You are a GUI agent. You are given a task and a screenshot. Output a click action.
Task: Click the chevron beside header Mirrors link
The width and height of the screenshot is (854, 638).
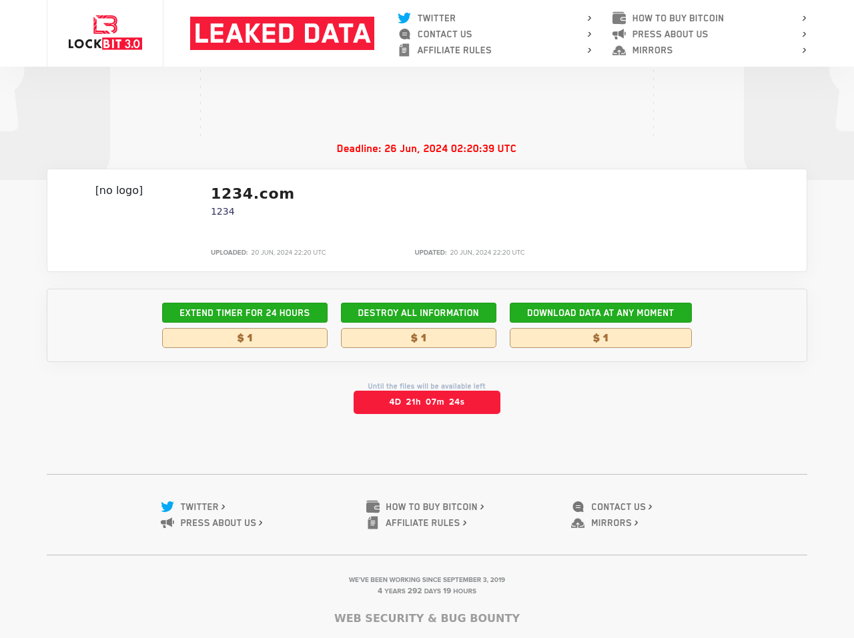pyautogui.click(x=804, y=50)
